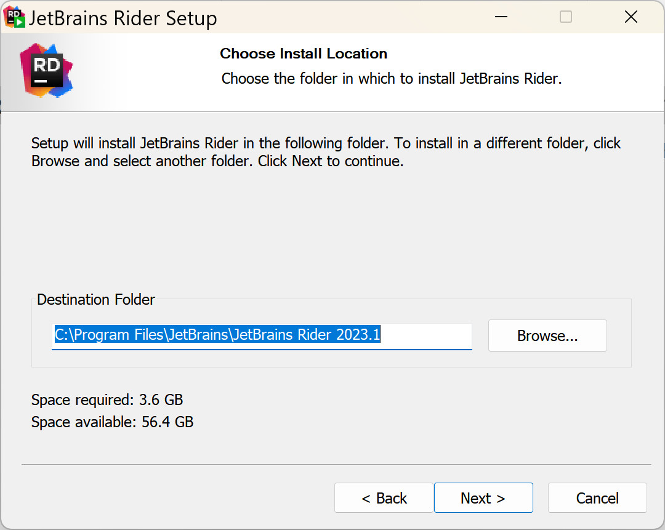
Task: Click the 'Choose the folder in which' subtitle
Action: pos(392,79)
